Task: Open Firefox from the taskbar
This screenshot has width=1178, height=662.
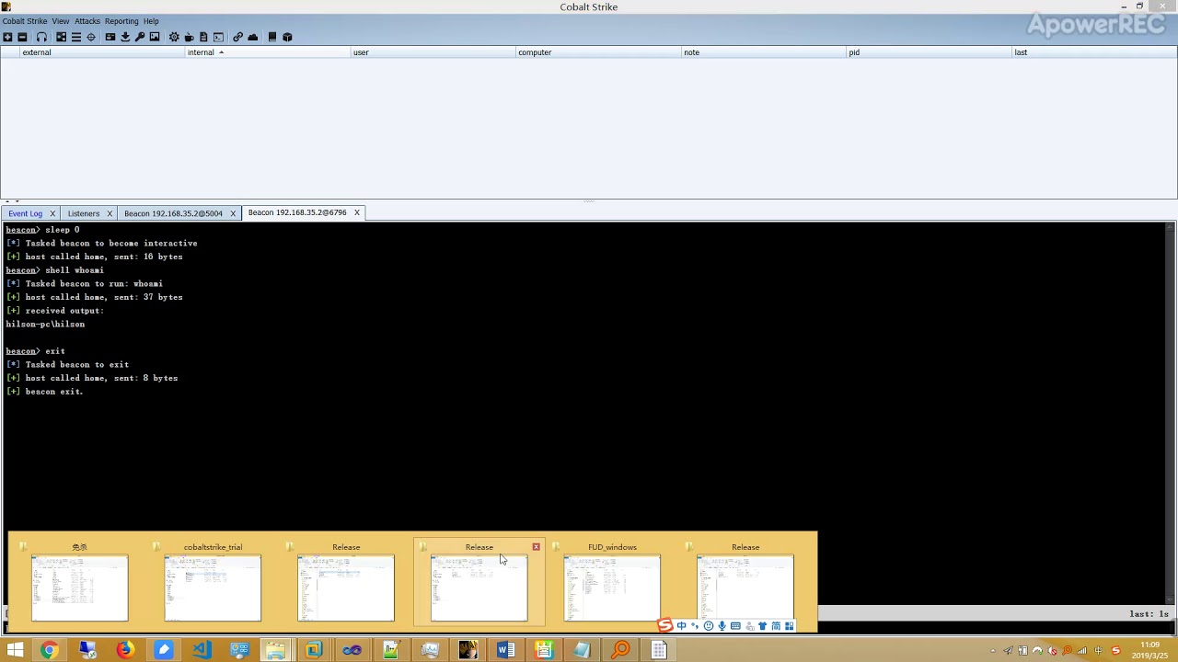Action: pos(124,650)
